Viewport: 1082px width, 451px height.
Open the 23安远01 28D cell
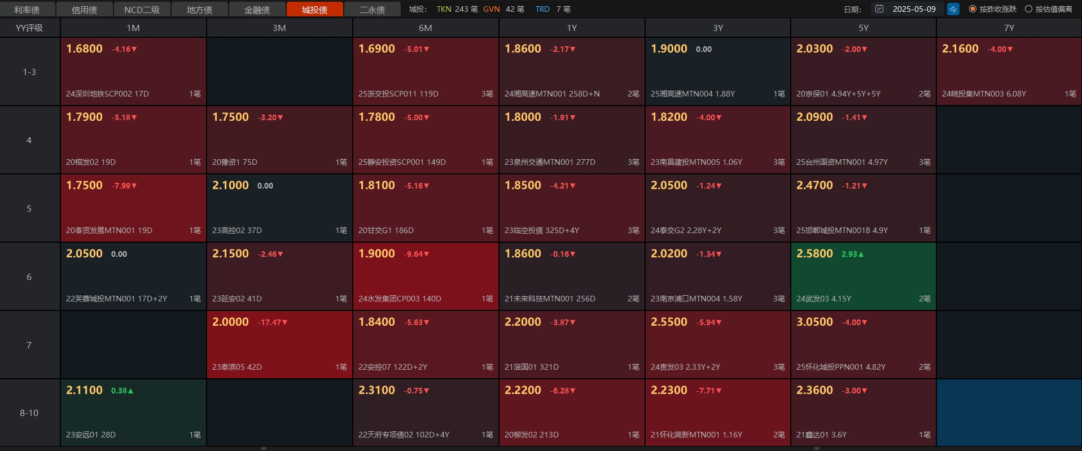[x=133, y=413]
